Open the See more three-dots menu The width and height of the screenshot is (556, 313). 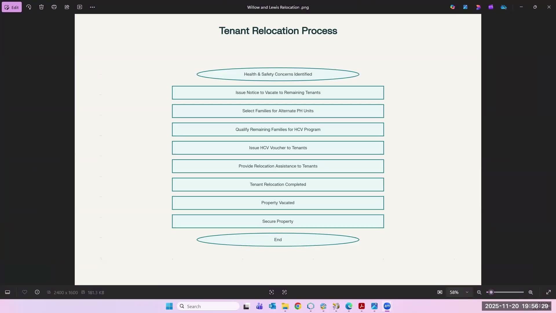pyautogui.click(x=92, y=7)
